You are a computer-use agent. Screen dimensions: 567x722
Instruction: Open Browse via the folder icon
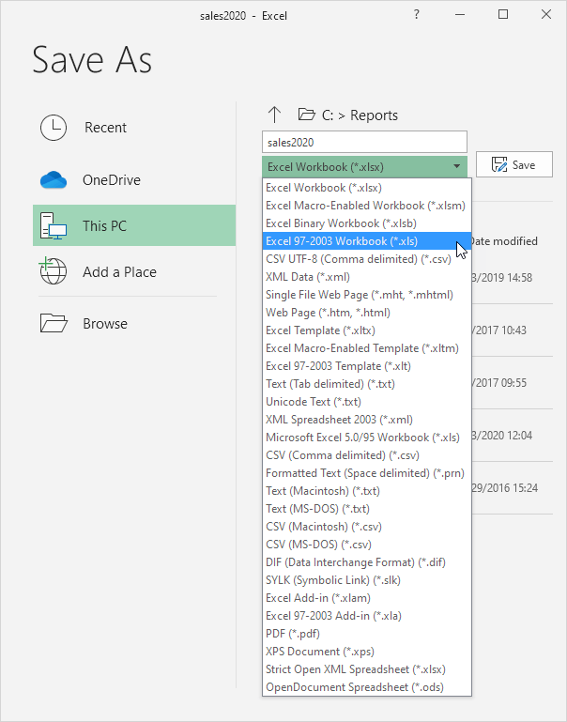[54, 324]
